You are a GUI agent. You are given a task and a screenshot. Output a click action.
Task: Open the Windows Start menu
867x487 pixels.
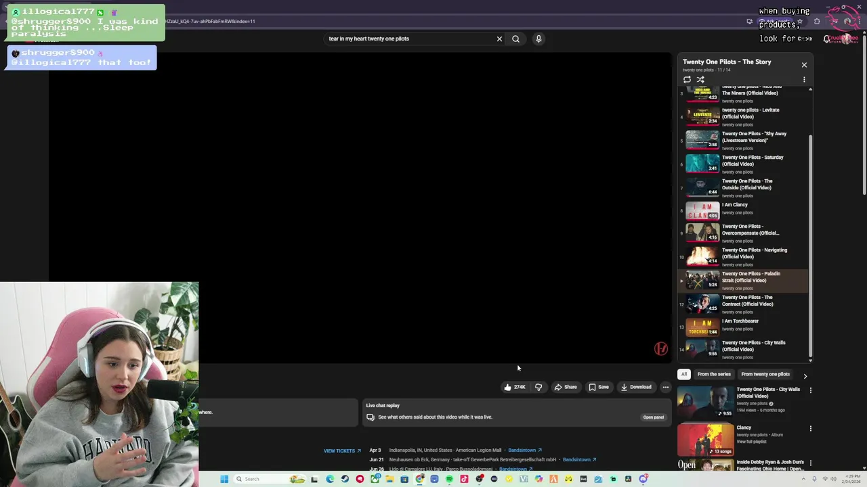tap(224, 479)
